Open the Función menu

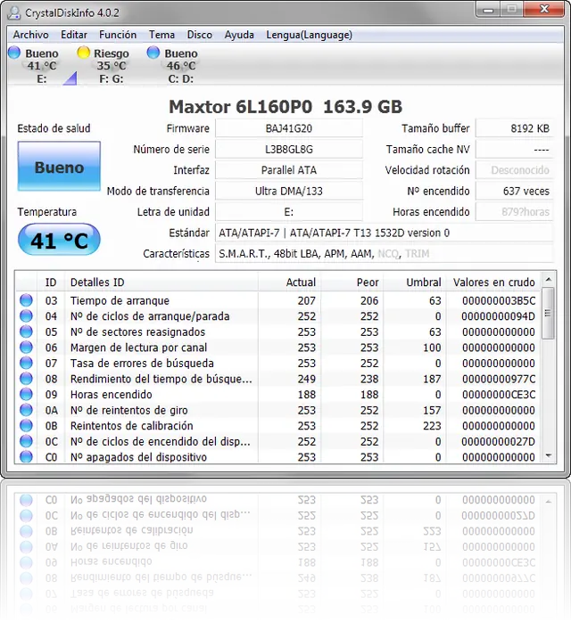(x=118, y=35)
